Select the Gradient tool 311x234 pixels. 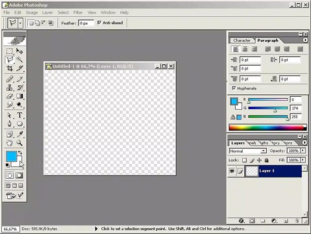click(x=19, y=96)
